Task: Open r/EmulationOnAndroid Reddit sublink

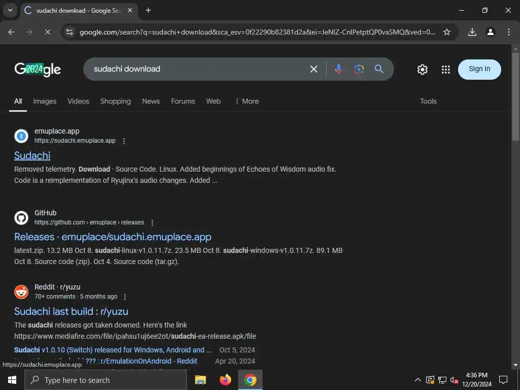Action: (141, 361)
